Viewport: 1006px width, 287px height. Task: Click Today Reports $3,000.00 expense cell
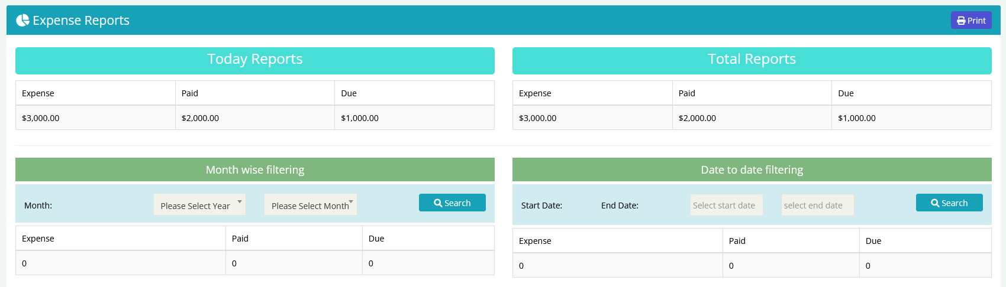(x=41, y=118)
